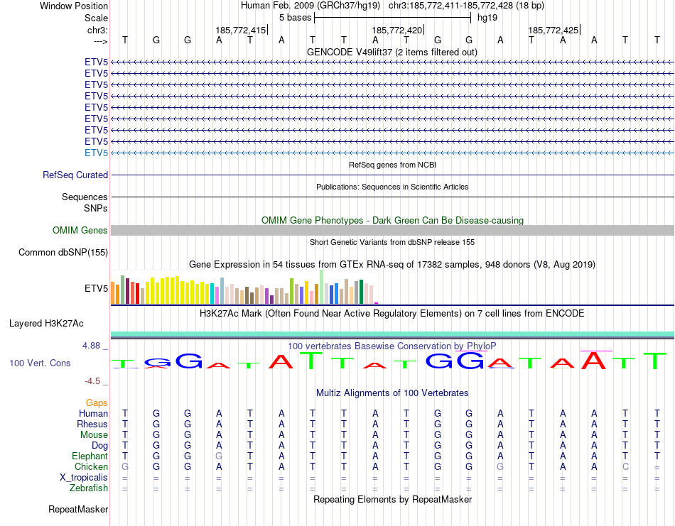Open GTEx Gene Expression track title
Screen dimensions: 675x526
tap(392, 265)
